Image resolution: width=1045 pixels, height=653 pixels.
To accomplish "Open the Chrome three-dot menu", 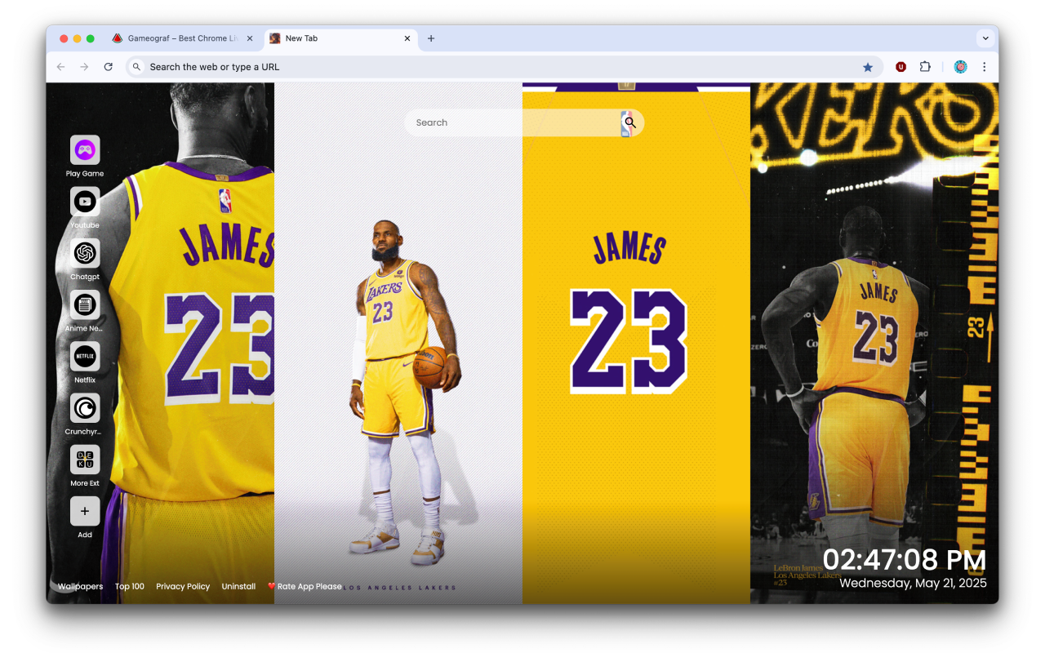I will pos(985,66).
